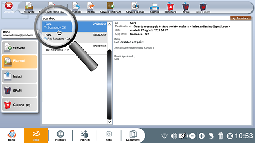Click the sender name Sara in header
This screenshot has height=143, width=255.
pos(133,23)
